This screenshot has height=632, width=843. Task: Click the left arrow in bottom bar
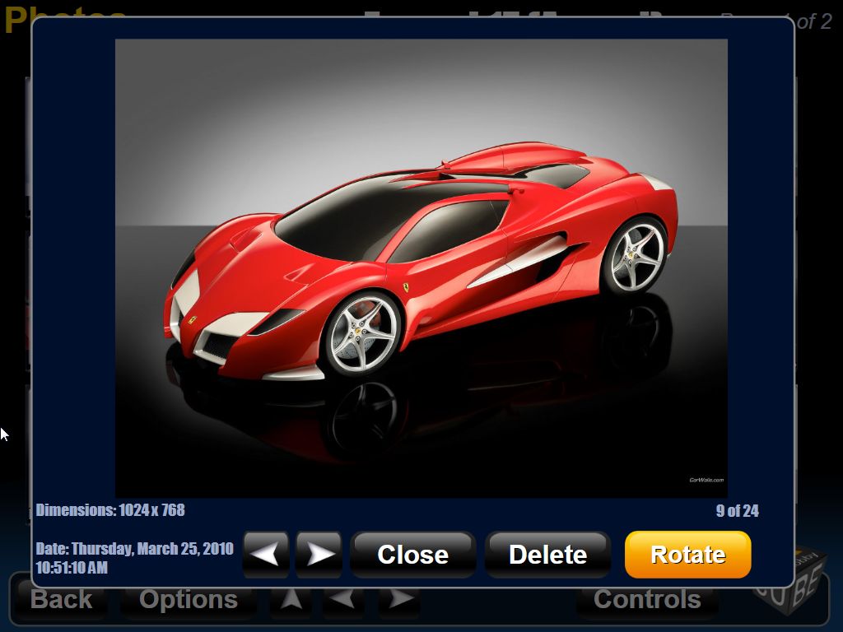click(x=343, y=600)
